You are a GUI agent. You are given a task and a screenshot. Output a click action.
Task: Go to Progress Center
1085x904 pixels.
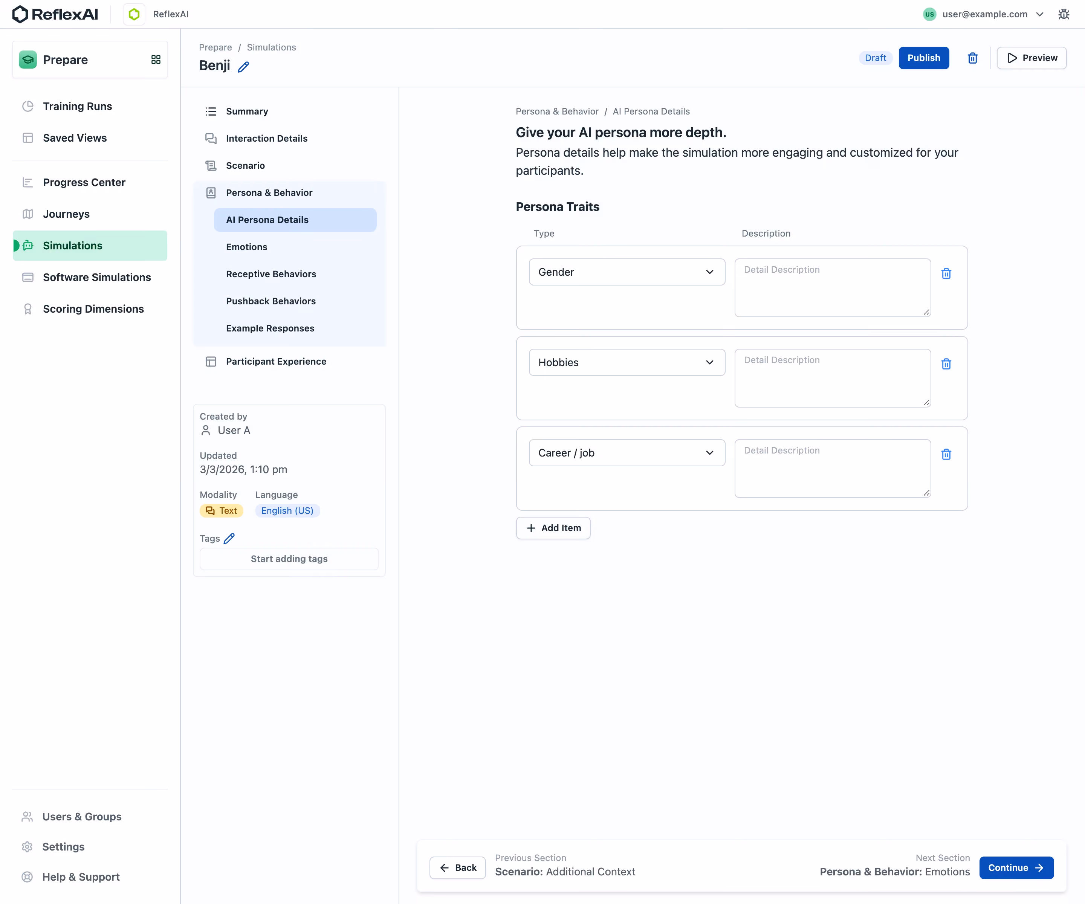90,182
